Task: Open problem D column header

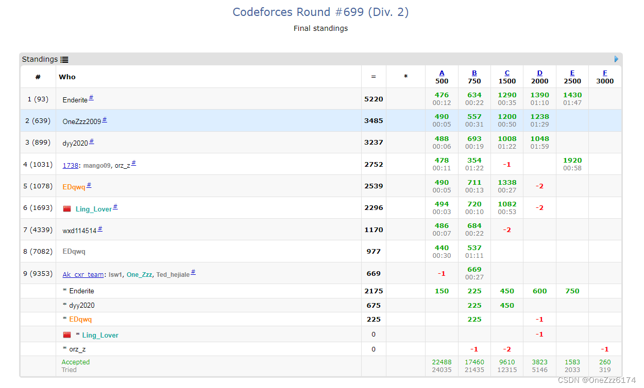Action: (x=539, y=73)
